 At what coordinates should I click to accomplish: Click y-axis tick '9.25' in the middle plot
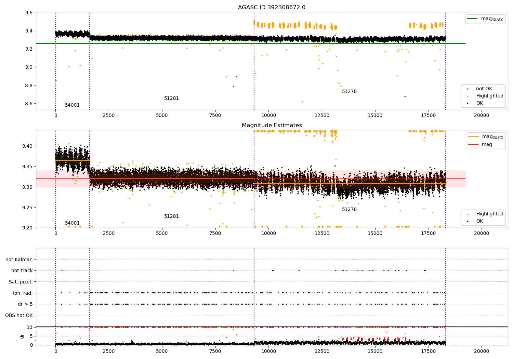pos(28,208)
